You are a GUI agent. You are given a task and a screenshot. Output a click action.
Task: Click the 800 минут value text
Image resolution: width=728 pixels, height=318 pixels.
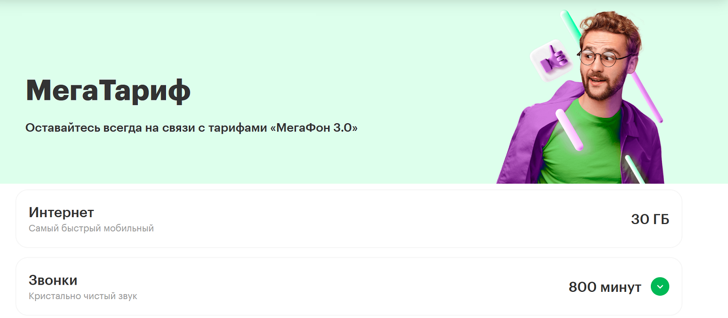coord(605,287)
